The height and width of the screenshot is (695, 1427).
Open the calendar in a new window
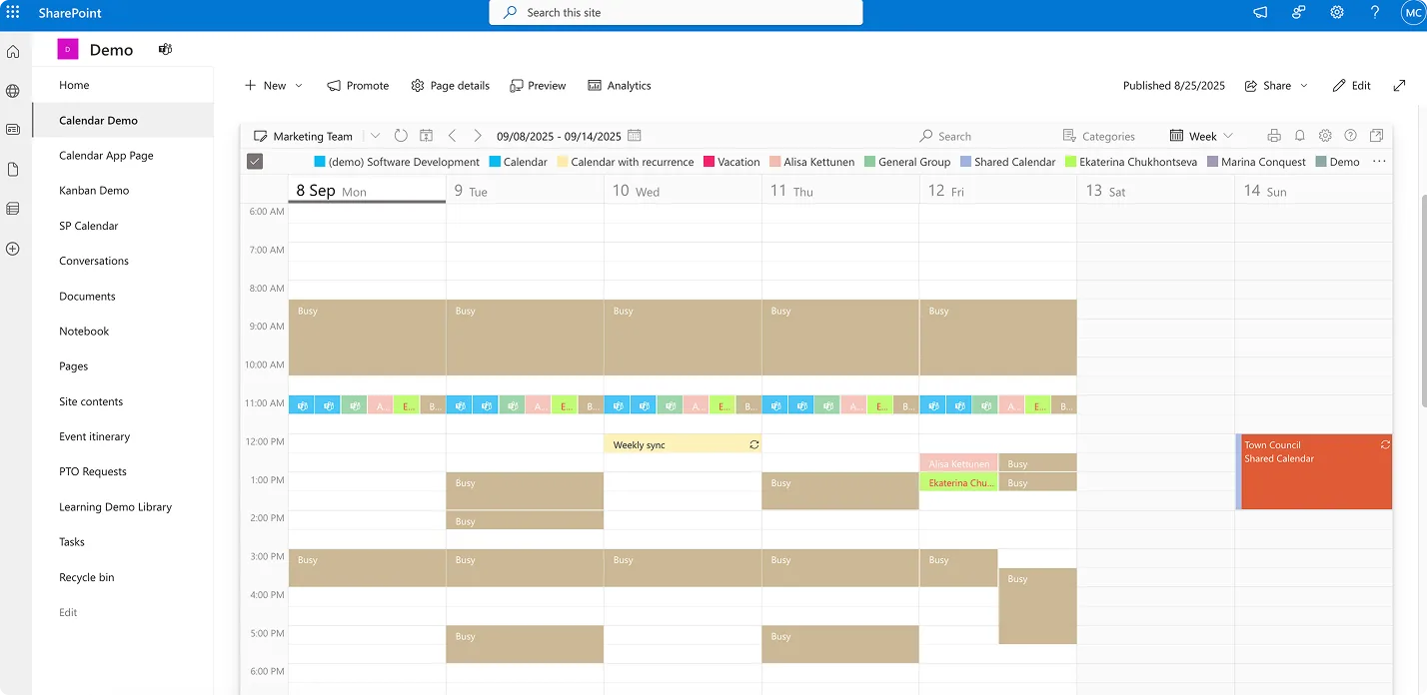click(1376, 135)
